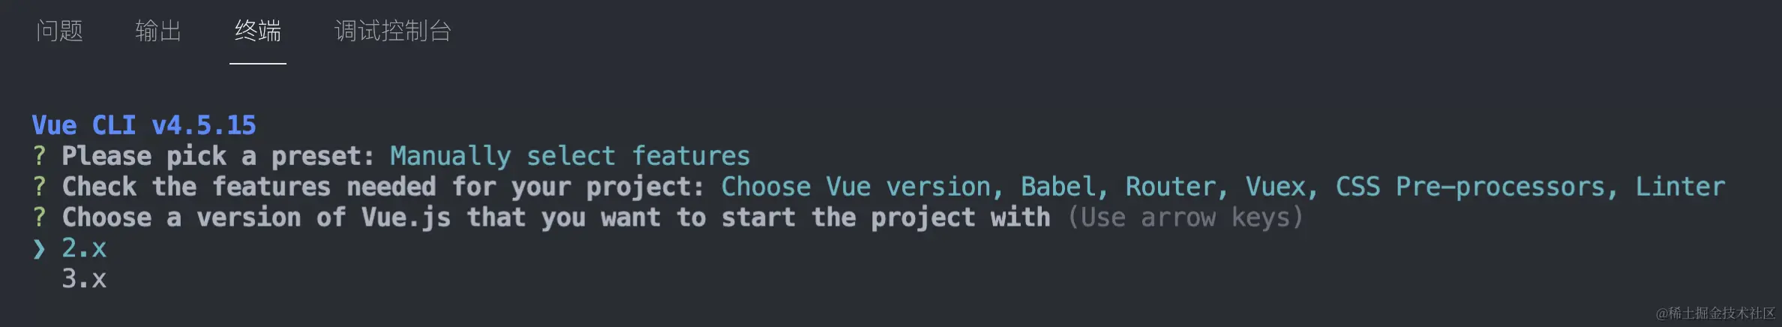
Task: Click the Linter feature text
Action: click(1680, 187)
